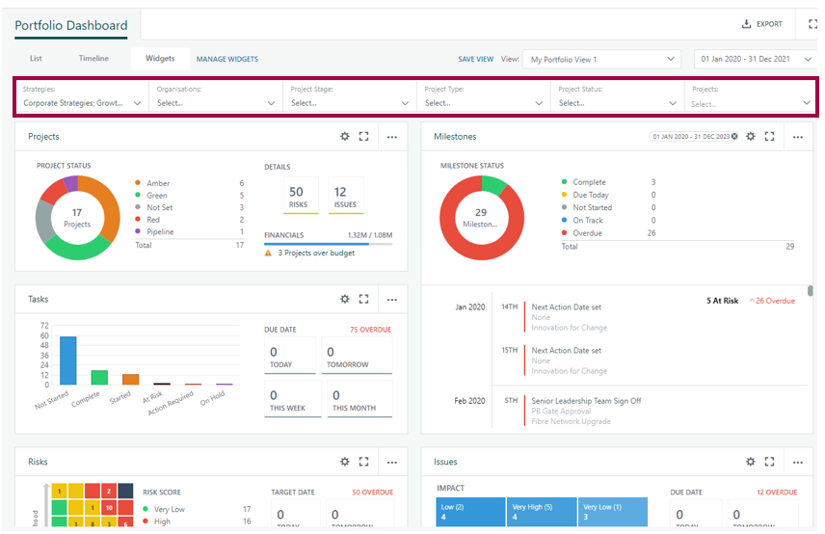The height and width of the screenshot is (534, 825).
Task: Open Projects widget settings gear
Action: (x=345, y=136)
